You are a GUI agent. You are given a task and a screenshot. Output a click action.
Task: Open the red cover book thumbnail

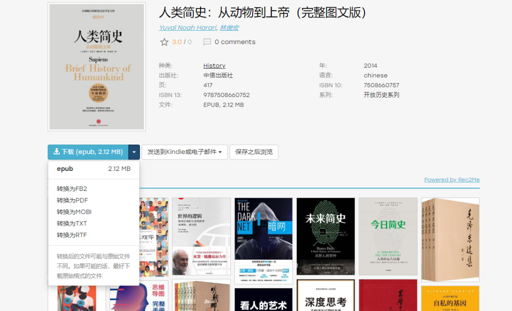(388, 295)
